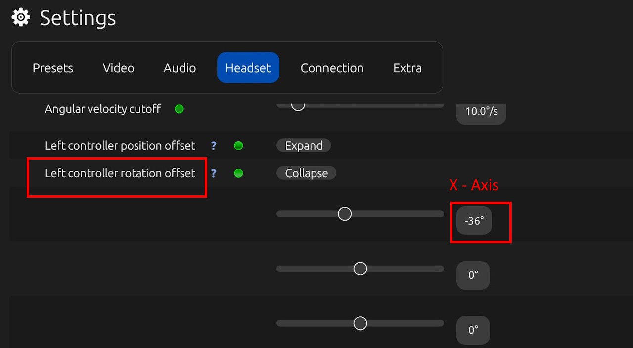
Task: Click the bottom rotation offset slider handle
Action: pos(361,323)
